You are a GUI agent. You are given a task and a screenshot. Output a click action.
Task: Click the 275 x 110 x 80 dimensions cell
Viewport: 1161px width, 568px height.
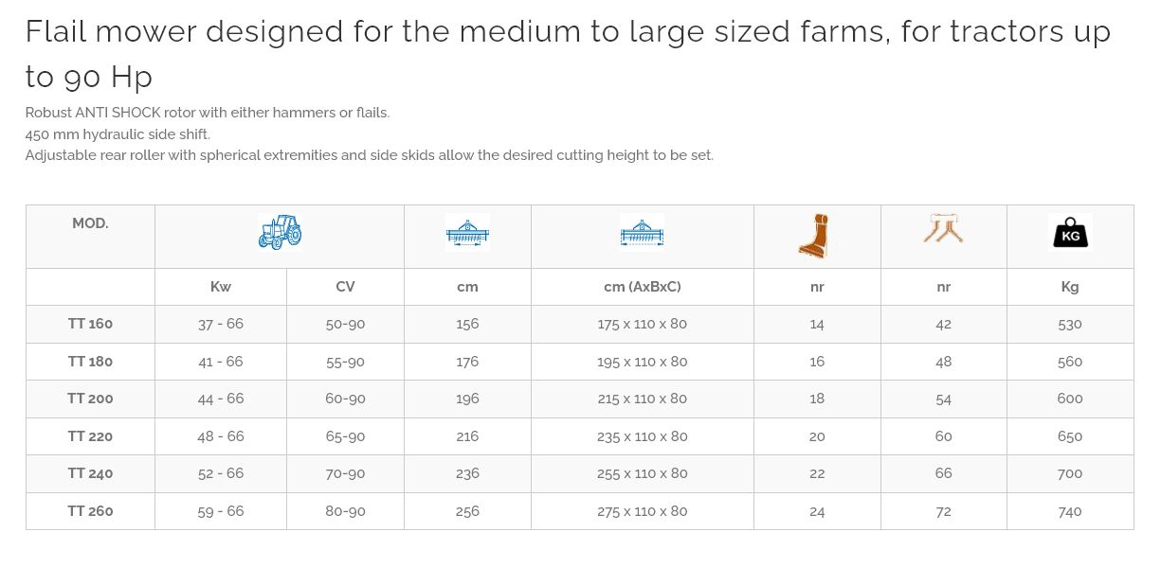(x=642, y=511)
